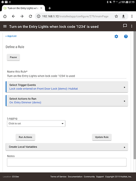Open the browser three-dot menu
The height and width of the screenshot is (181, 136).
click(x=132, y=16)
